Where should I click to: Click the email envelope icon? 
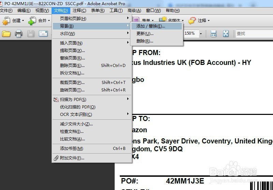43,33
